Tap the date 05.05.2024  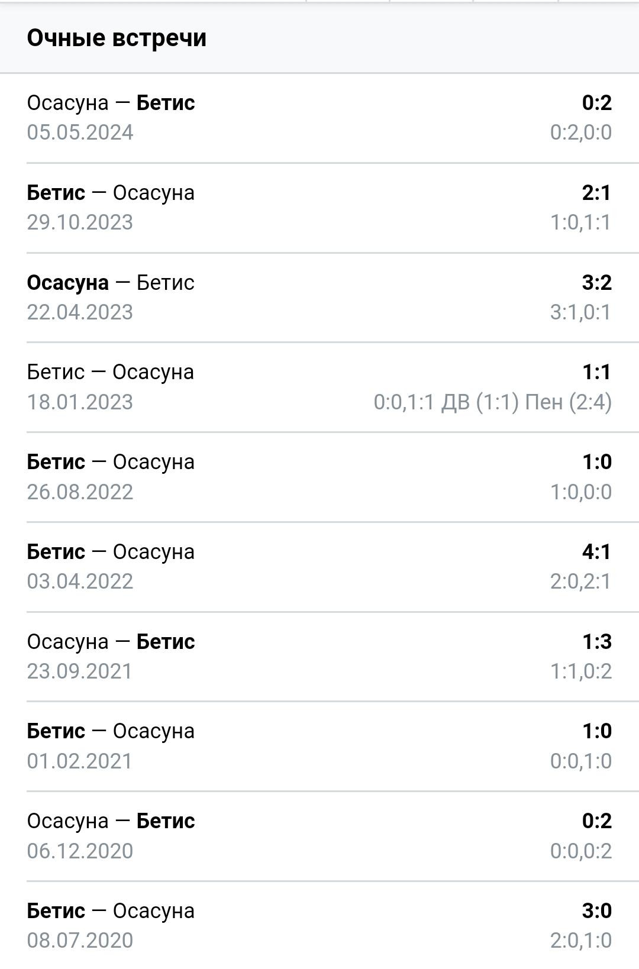pos(80,133)
